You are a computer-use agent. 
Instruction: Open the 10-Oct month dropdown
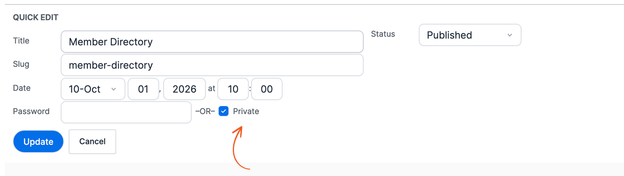pyautogui.click(x=93, y=89)
